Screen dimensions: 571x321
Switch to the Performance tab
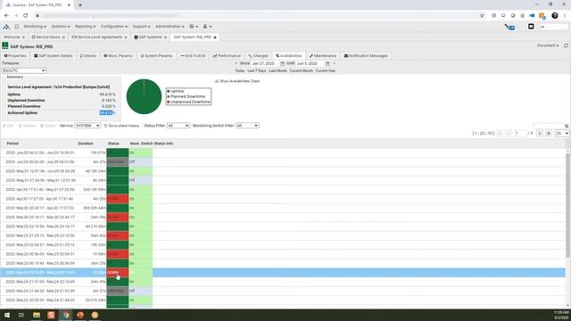pyautogui.click(x=227, y=56)
